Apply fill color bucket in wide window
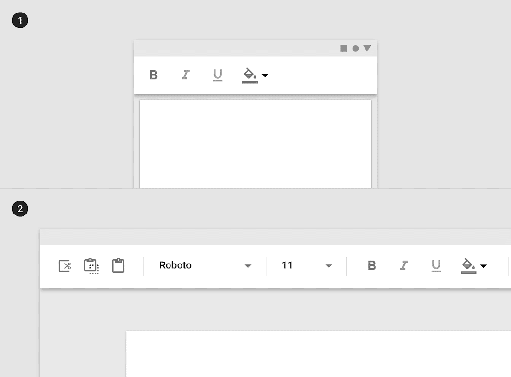 point(468,266)
